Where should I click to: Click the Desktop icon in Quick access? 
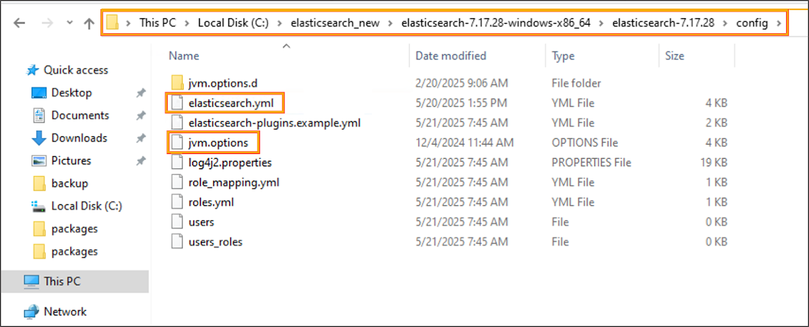point(39,93)
